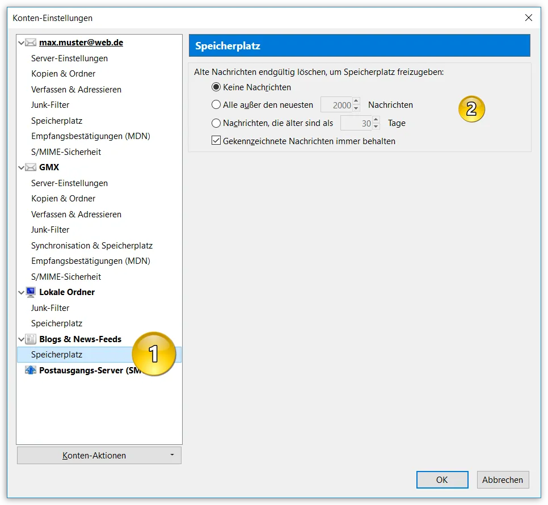Decrease the days value using down arrow
Viewport: 548px width, 505px height.
(376, 127)
